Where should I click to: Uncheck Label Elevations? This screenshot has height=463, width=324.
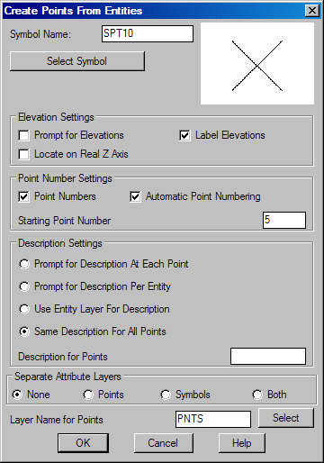[x=184, y=135]
